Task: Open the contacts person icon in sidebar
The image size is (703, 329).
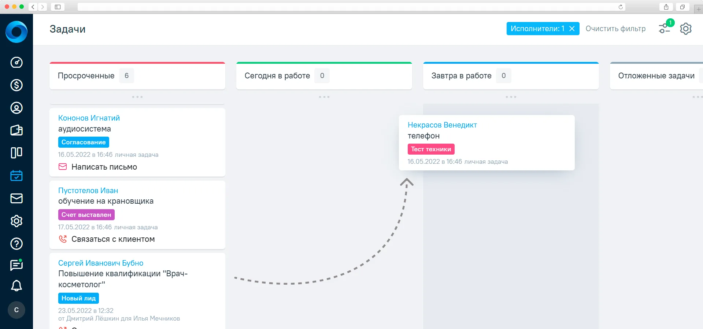Action: [x=16, y=108]
